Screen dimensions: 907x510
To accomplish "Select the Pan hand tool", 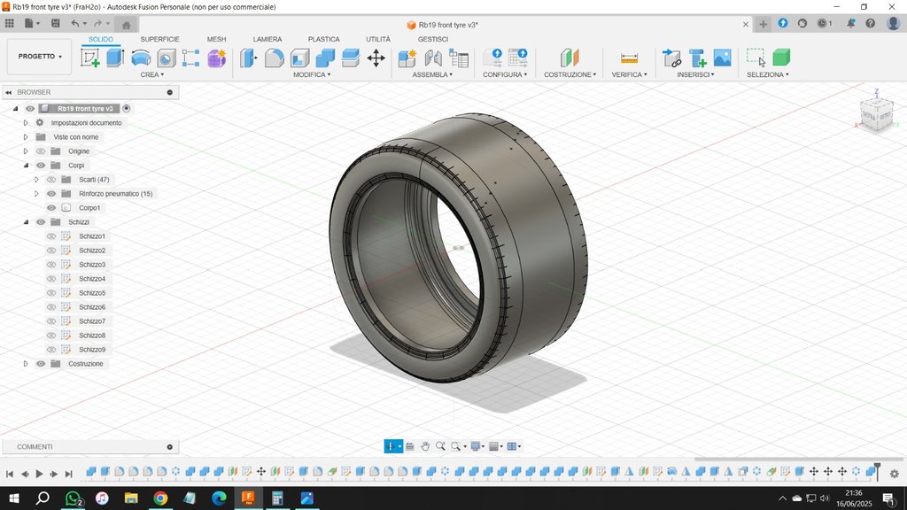I will pyautogui.click(x=425, y=446).
